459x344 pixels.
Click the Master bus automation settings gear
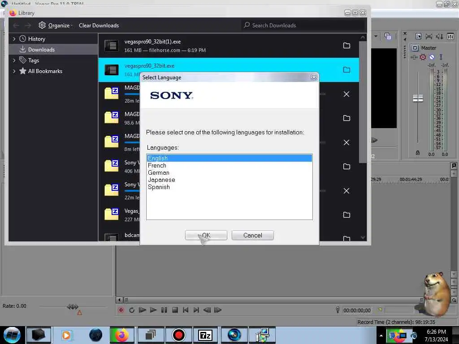point(423,57)
